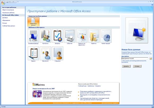The width and height of the screenshot is (154, 108).
Task: Choose the Основные фонды template
Action: point(33,37)
